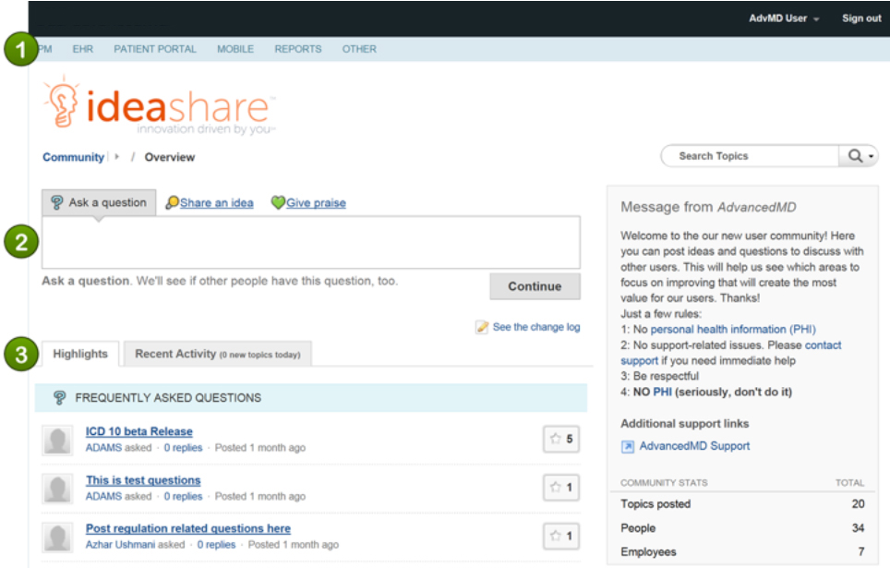Click the Overview breadcrumb text
The image size is (890, 568).
click(170, 157)
